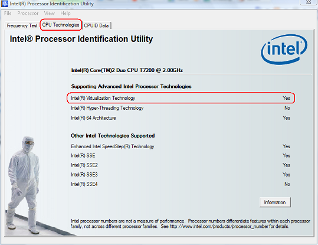
Task: Click the Intel 64 Architecture entry
Action: [x=93, y=118]
